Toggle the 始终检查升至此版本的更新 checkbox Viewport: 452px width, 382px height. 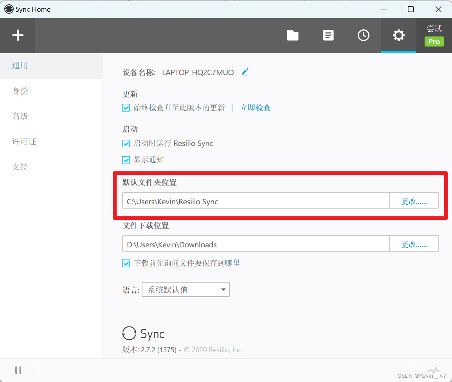[126, 108]
